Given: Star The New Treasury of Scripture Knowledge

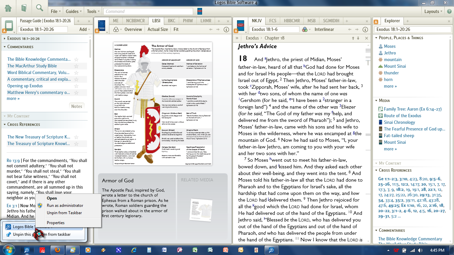Looking at the screenshot, I should click(76, 137).
